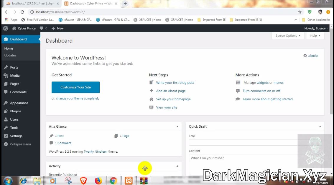Open the menus link under More Actions

point(278,83)
